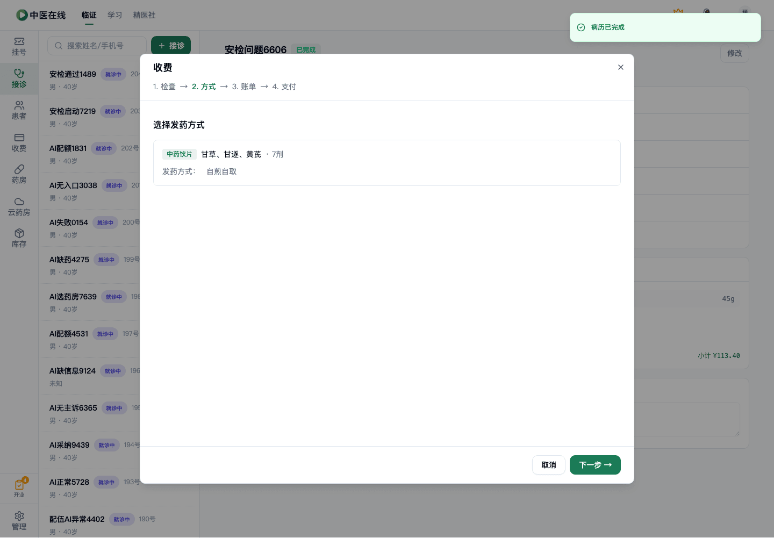Image resolution: width=774 pixels, height=538 pixels.
Task: Click the 修改 button
Action: point(735,53)
